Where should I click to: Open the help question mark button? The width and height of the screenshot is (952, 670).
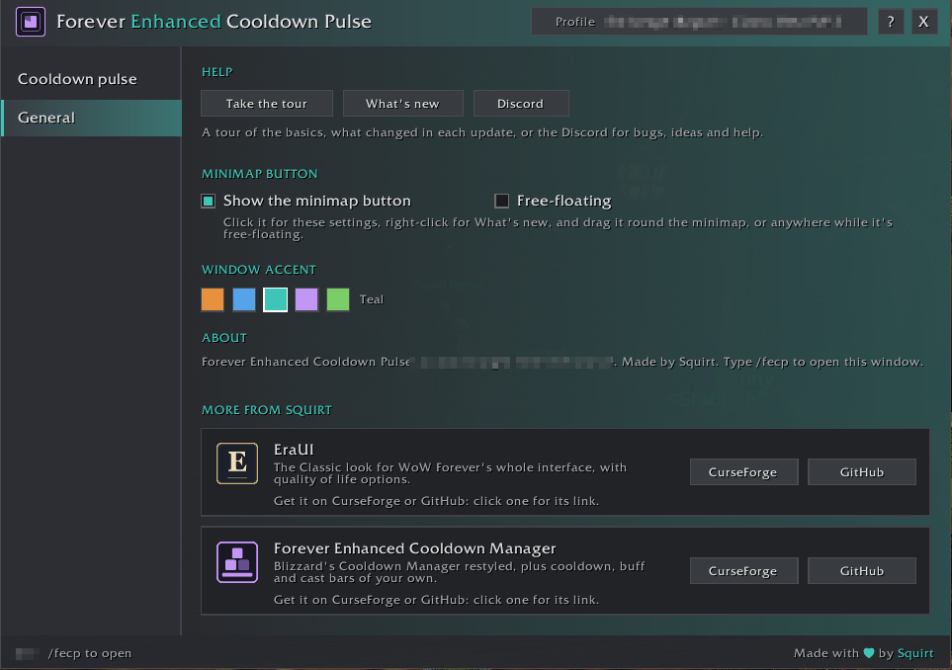[891, 22]
